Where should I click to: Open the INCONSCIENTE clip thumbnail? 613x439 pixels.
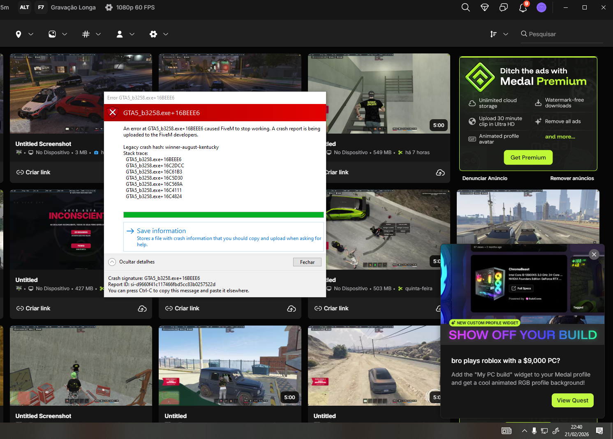(57, 229)
